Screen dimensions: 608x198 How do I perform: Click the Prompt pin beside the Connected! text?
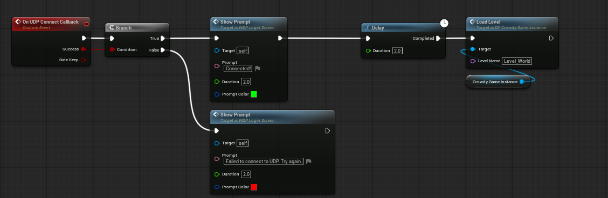click(x=217, y=66)
